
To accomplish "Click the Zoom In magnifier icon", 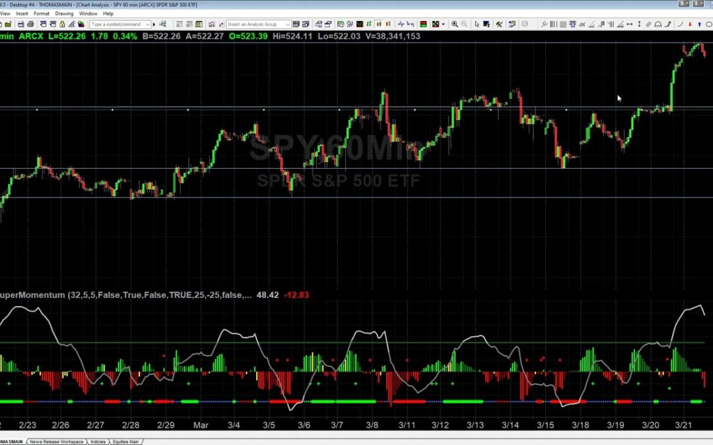I will click(x=454, y=24).
